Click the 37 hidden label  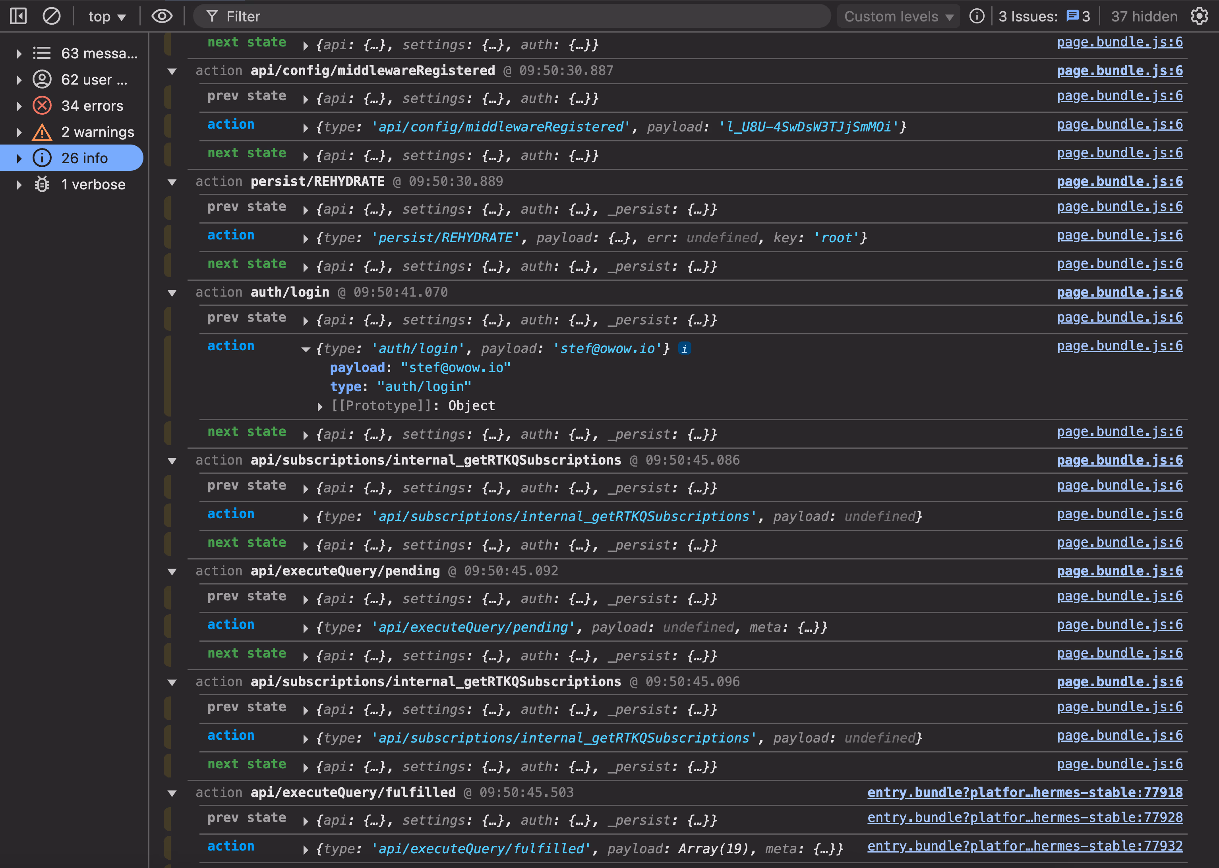pyautogui.click(x=1144, y=17)
